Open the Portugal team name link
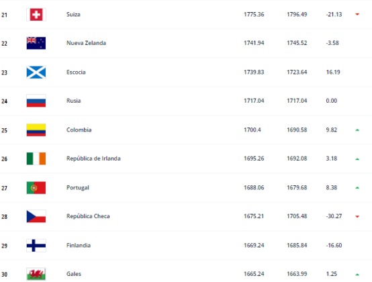This screenshot has height=282, width=372. tap(78, 188)
